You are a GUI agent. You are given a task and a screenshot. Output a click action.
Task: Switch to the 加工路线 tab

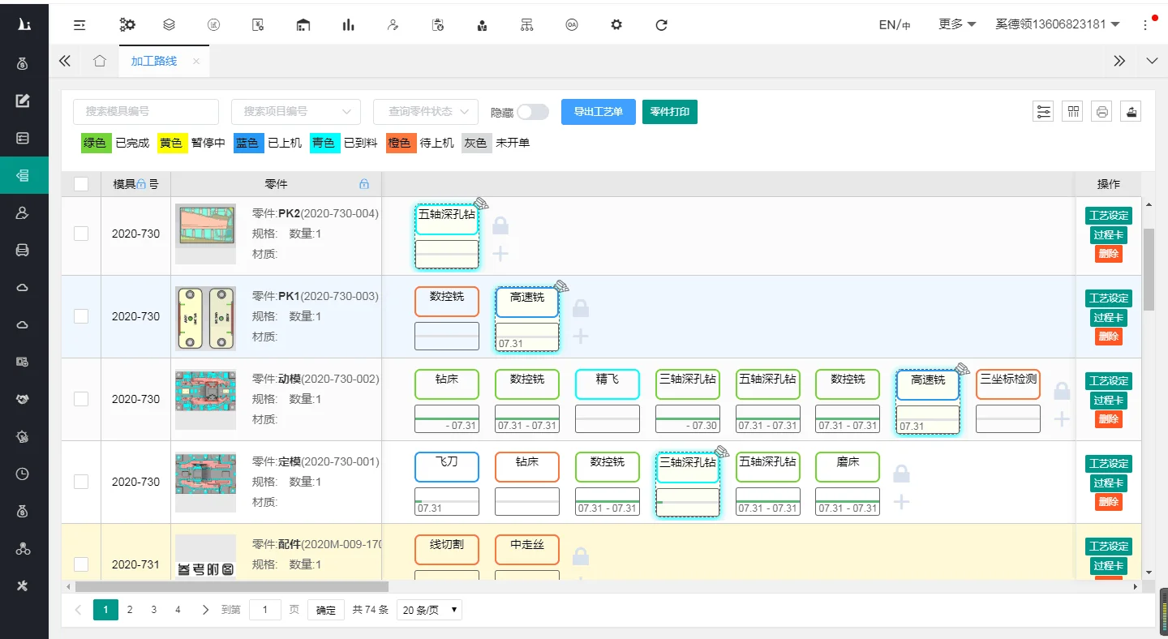pos(154,61)
